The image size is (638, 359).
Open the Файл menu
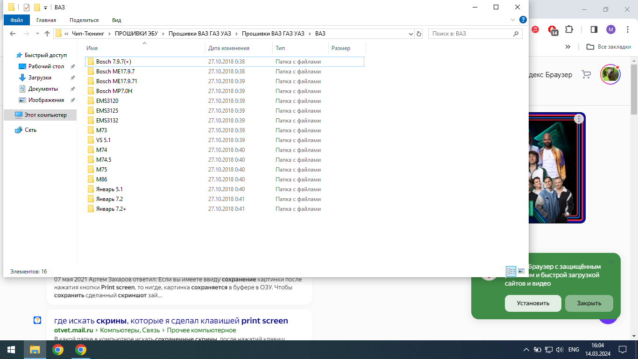pyautogui.click(x=17, y=20)
